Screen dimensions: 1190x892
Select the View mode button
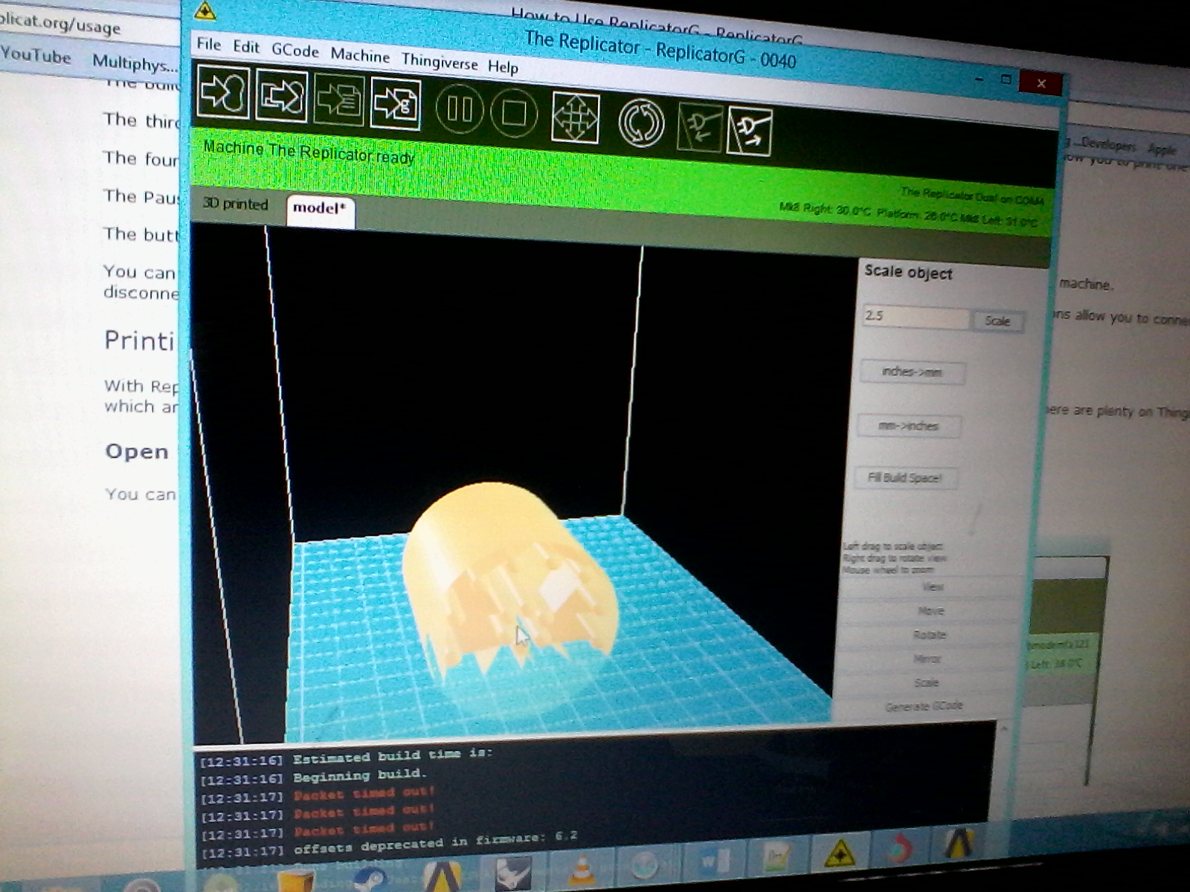(932, 587)
